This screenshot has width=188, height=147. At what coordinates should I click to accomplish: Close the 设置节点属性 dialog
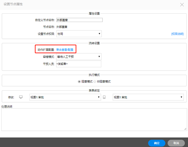(x=182, y=5)
